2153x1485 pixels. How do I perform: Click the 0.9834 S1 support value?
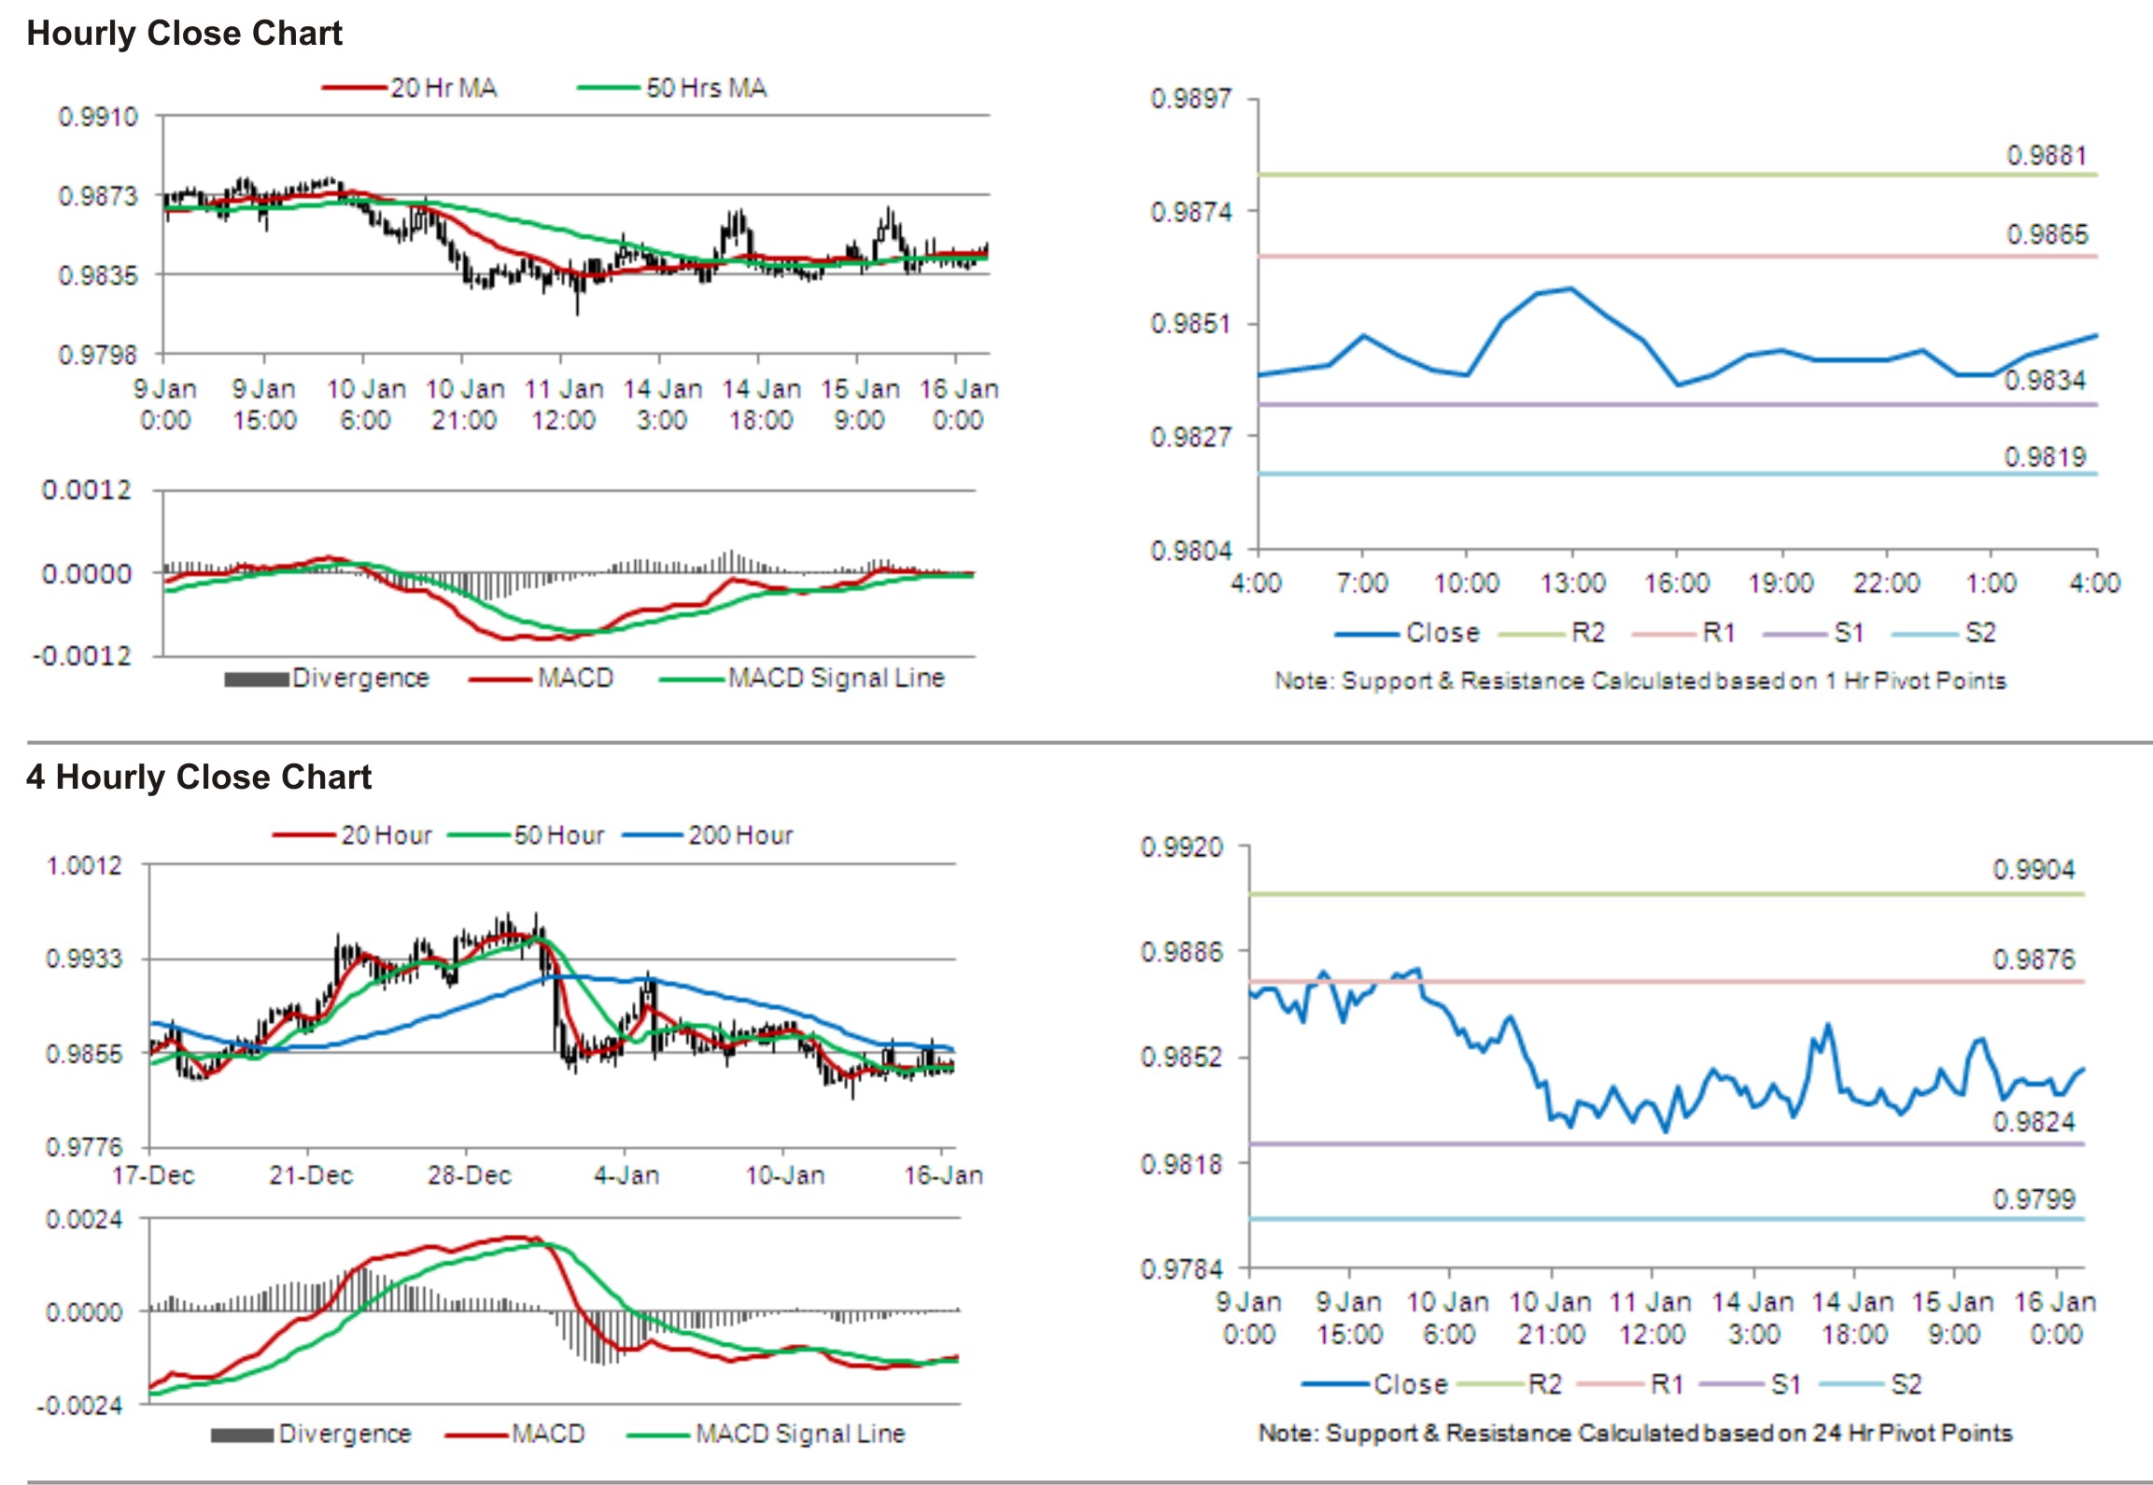coord(2044,381)
